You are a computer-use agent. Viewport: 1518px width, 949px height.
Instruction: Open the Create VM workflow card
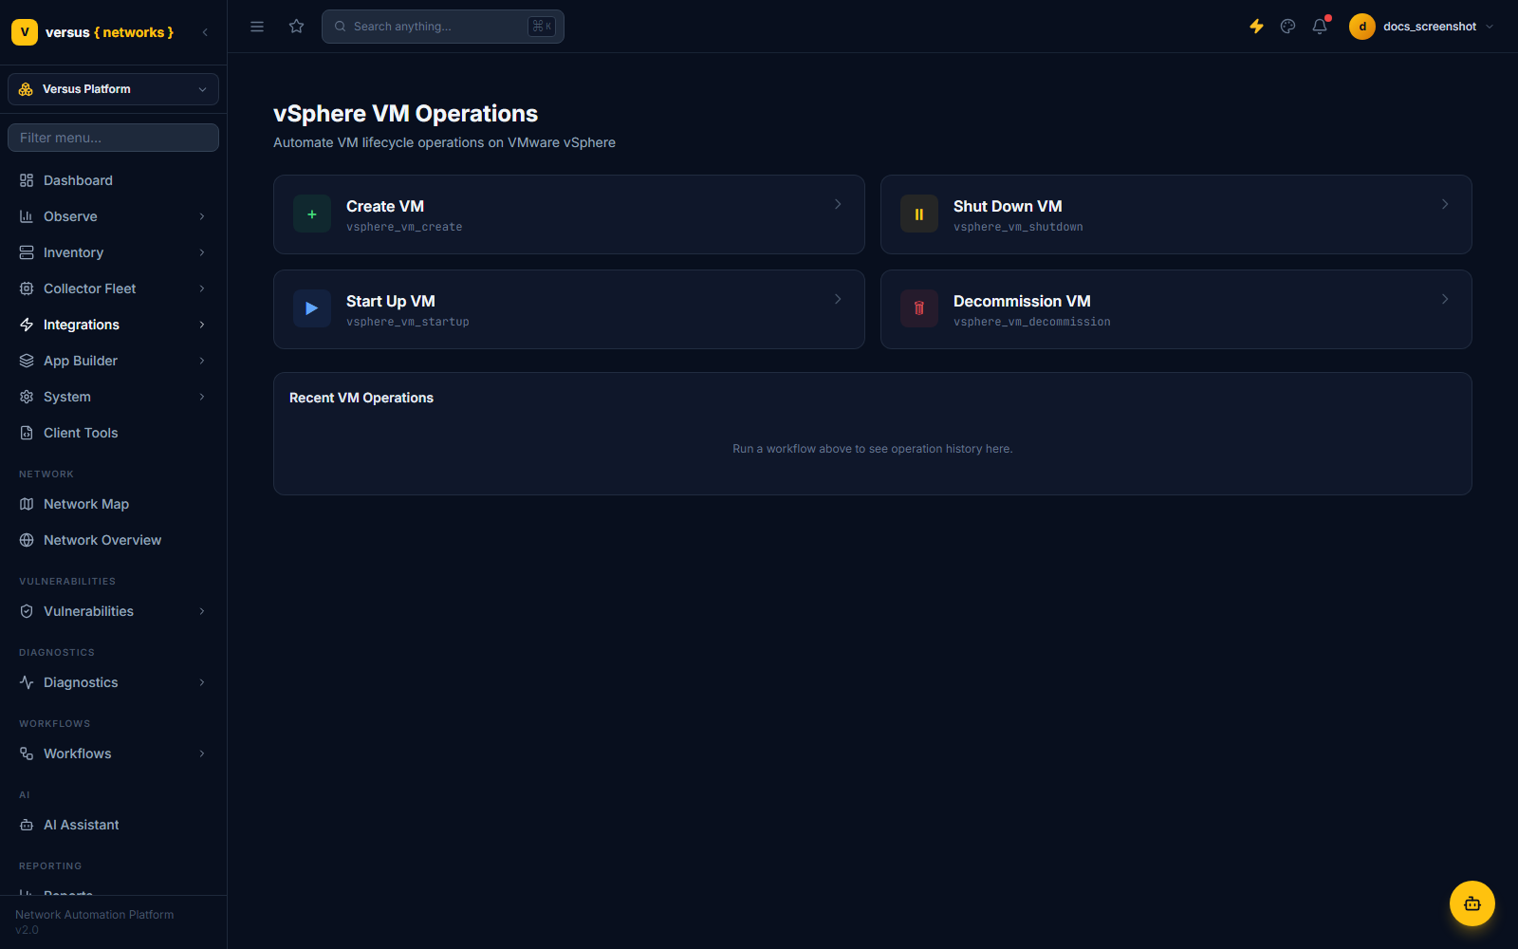[x=569, y=214]
